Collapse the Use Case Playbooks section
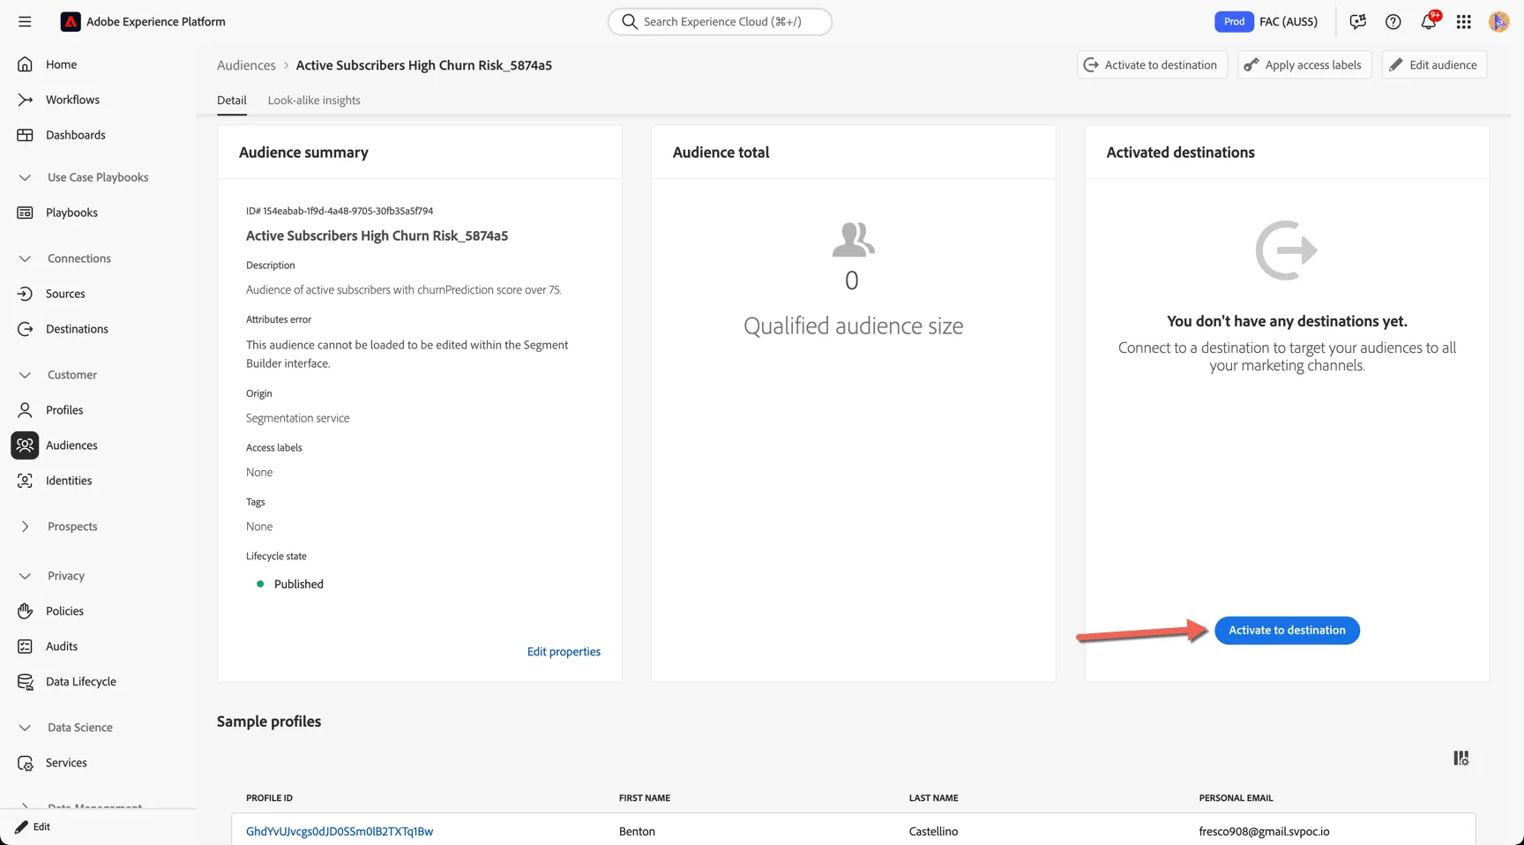This screenshot has height=845, width=1524. point(25,177)
